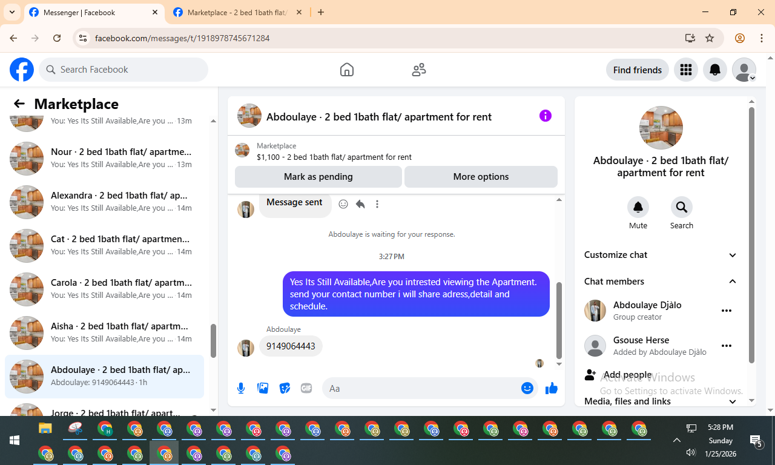The height and width of the screenshot is (465, 775).
Task: Open Alexandra's conversation
Action: tap(104, 202)
